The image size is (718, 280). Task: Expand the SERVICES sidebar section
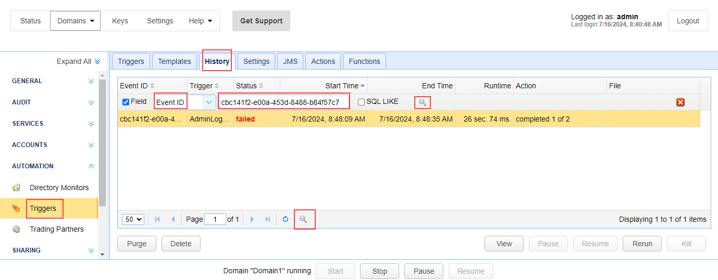point(91,124)
